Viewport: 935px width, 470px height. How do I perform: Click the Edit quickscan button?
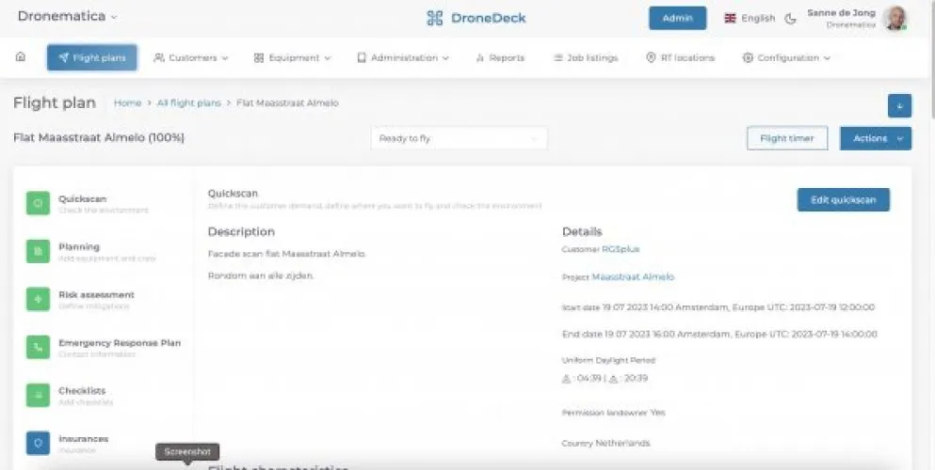click(843, 199)
